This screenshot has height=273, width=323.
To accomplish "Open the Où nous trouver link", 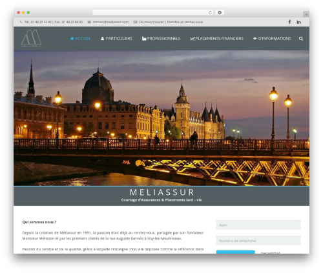I will pyautogui.click(x=151, y=22).
